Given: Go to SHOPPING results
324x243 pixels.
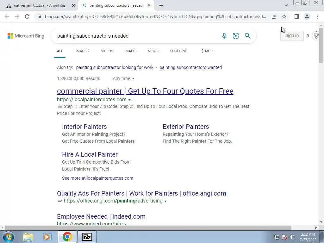Looking at the screenshot, I should click(179, 51).
